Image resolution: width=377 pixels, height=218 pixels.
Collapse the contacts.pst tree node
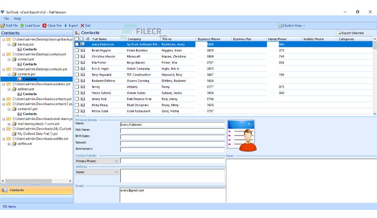(9, 74)
